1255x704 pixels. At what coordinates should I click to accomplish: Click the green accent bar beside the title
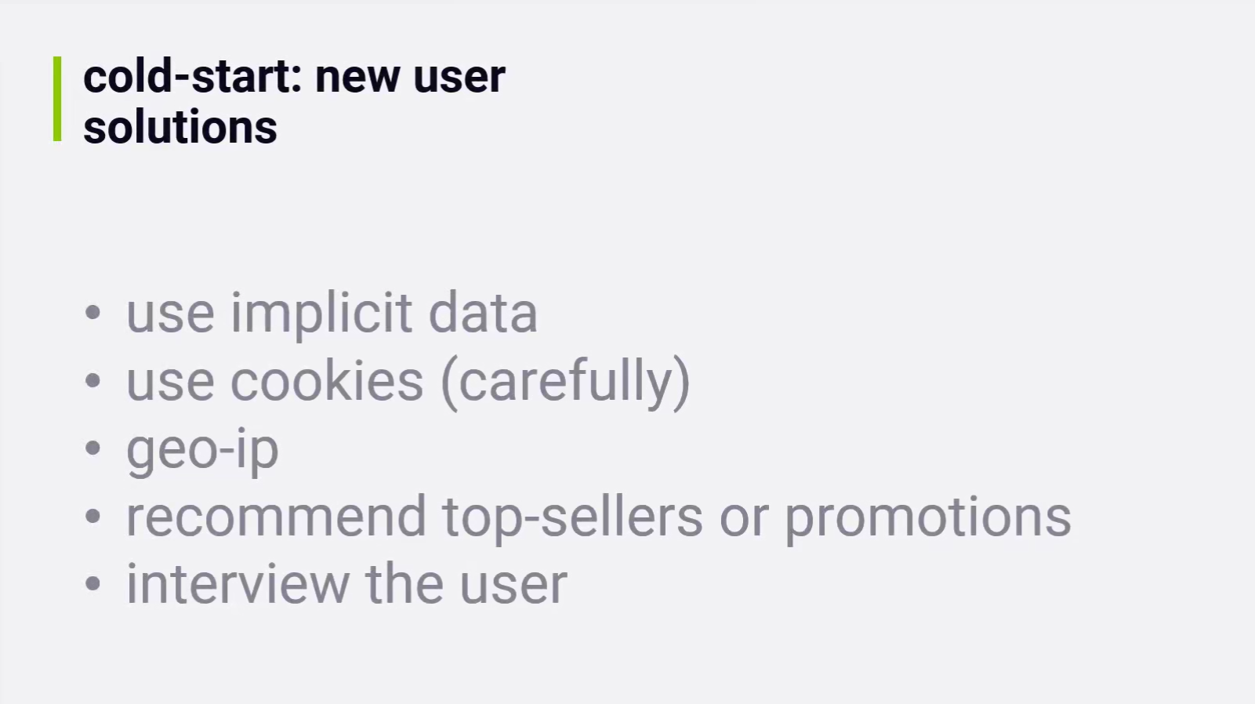[57, 99]
